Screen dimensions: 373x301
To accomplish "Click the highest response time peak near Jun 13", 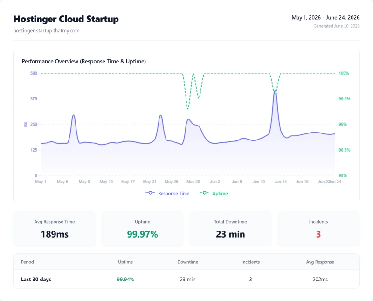I will click(275, 91).
